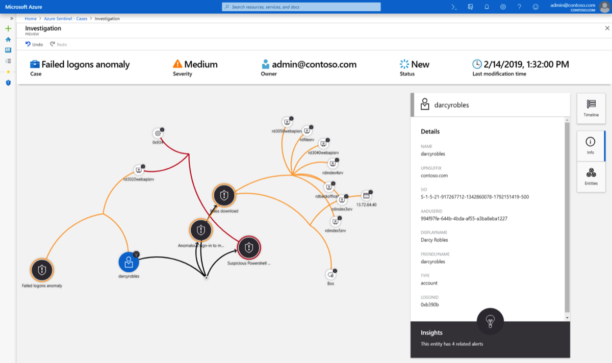Click the lightbulb Insights icon
Image resolution: width=612 pixels, height=363 pixels.
point(490,321)
